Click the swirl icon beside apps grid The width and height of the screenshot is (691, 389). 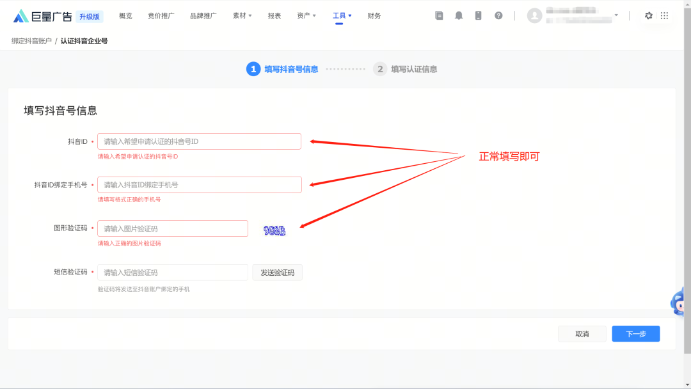[x=649, y=15]
